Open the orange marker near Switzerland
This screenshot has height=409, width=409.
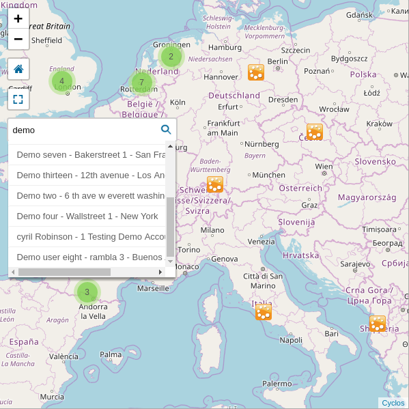point(215,184)
